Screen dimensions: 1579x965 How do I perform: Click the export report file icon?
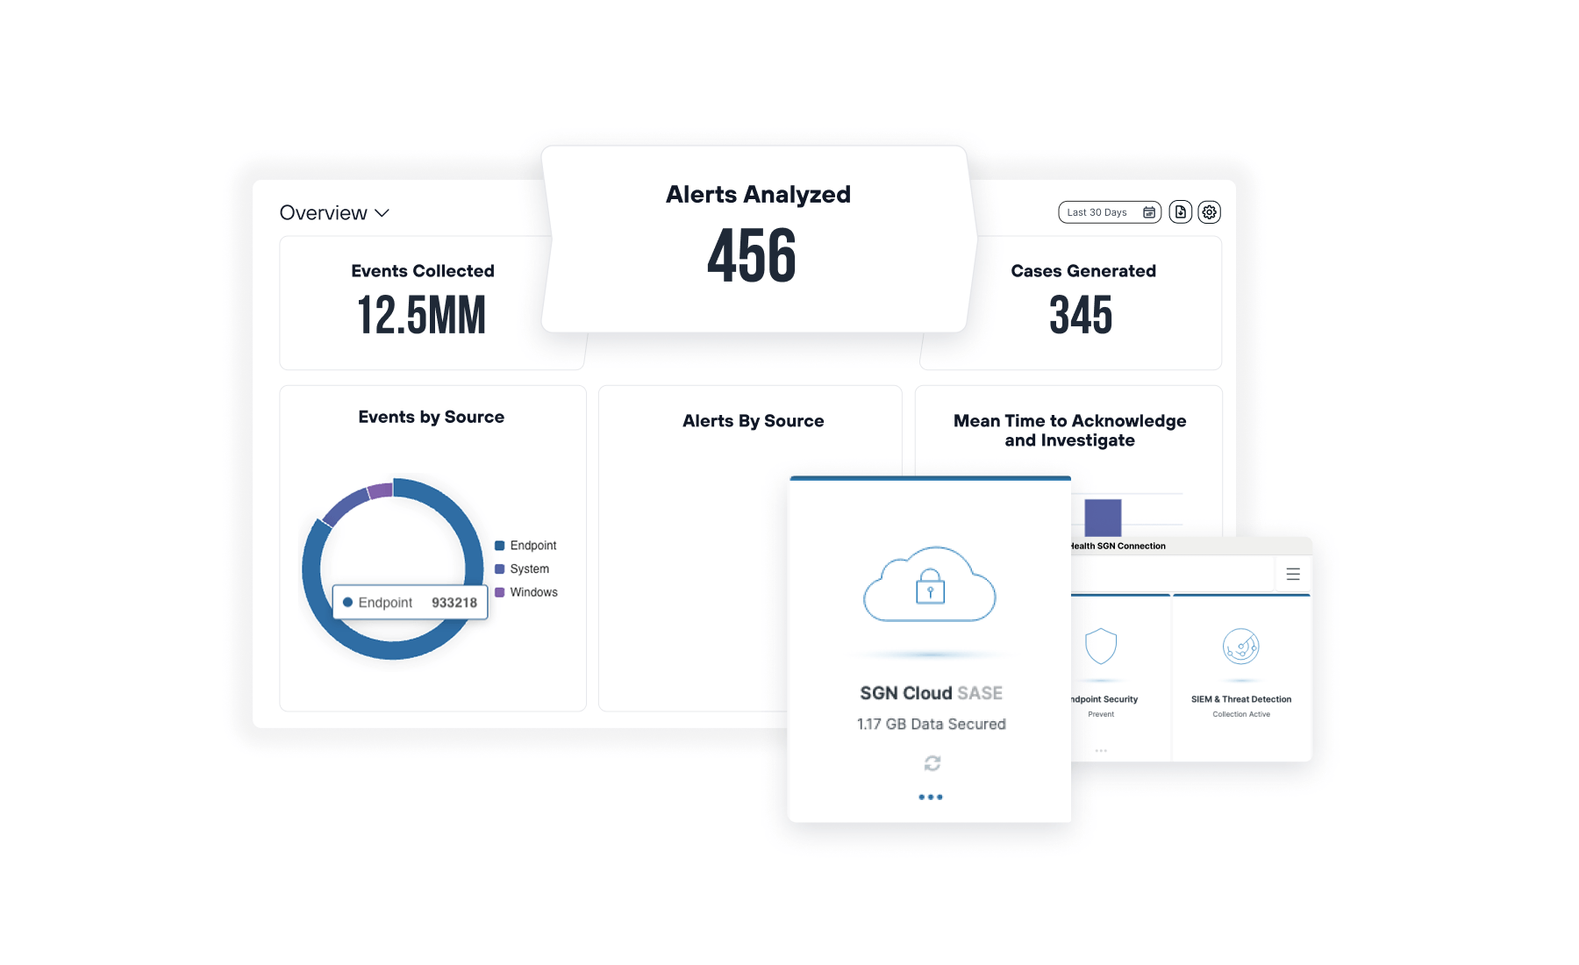pyautogui.click(x=1180, y=211)
